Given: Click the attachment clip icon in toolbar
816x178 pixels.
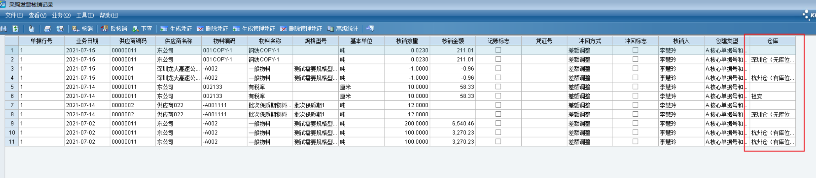Looking at the screenshot, I should click(x=31, y=29).
